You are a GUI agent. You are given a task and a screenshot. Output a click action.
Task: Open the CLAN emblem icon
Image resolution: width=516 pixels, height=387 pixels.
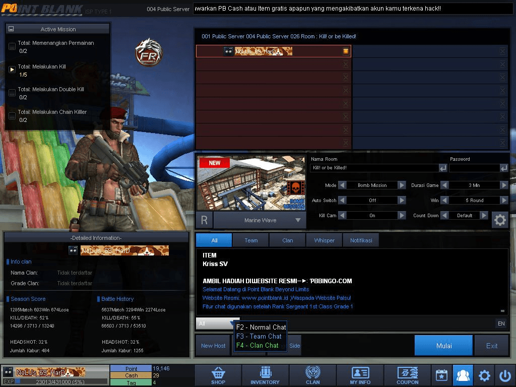pos(312,375)
